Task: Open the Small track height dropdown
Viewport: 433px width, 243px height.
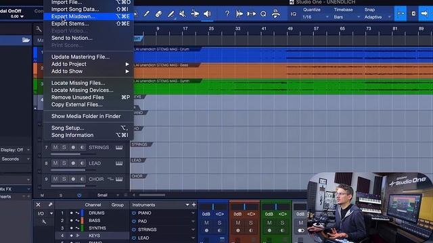Action: click(108, 195)
